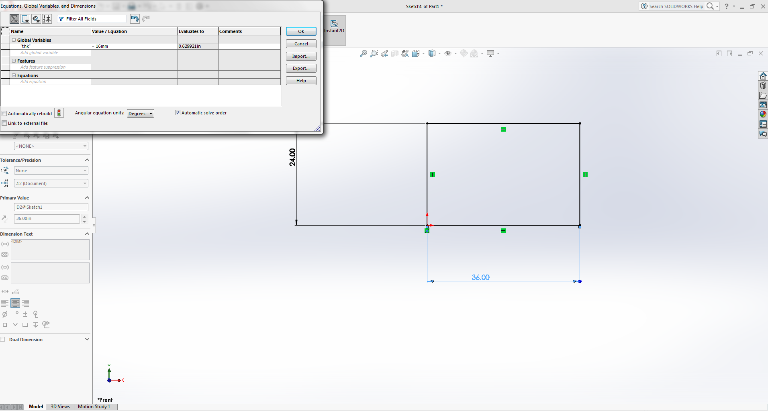
Task: Click the Export... button
Action: coord(301,68)
